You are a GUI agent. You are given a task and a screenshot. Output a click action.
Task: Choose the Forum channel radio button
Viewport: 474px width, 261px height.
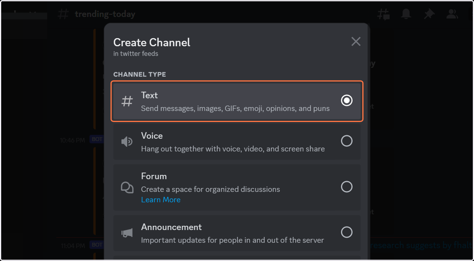(346, 186)
